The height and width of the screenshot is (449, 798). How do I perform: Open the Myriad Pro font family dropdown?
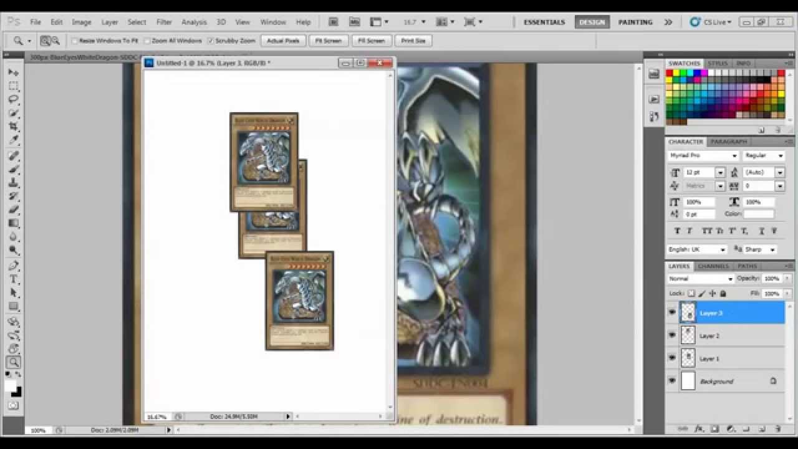pyautogui.click(x=734, y=155)
